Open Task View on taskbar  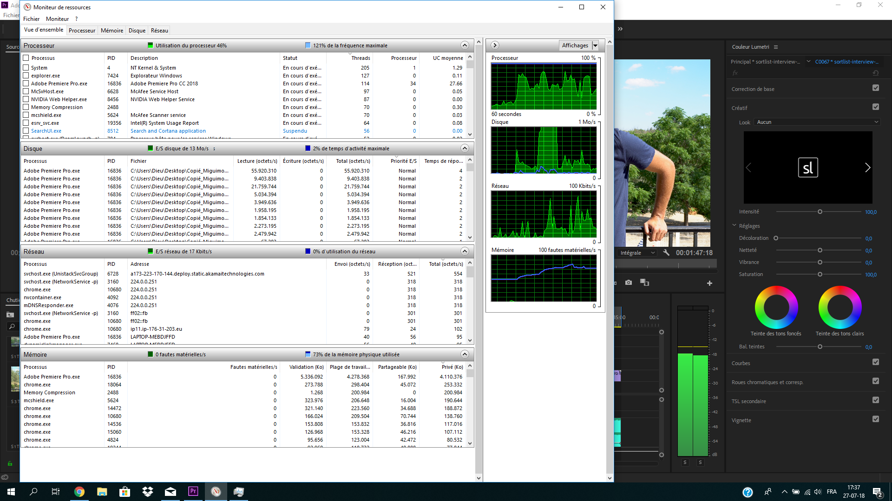tap(56, 492)
